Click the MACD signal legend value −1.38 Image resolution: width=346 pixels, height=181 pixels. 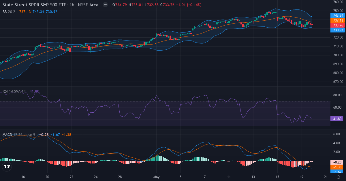[67, 134]
